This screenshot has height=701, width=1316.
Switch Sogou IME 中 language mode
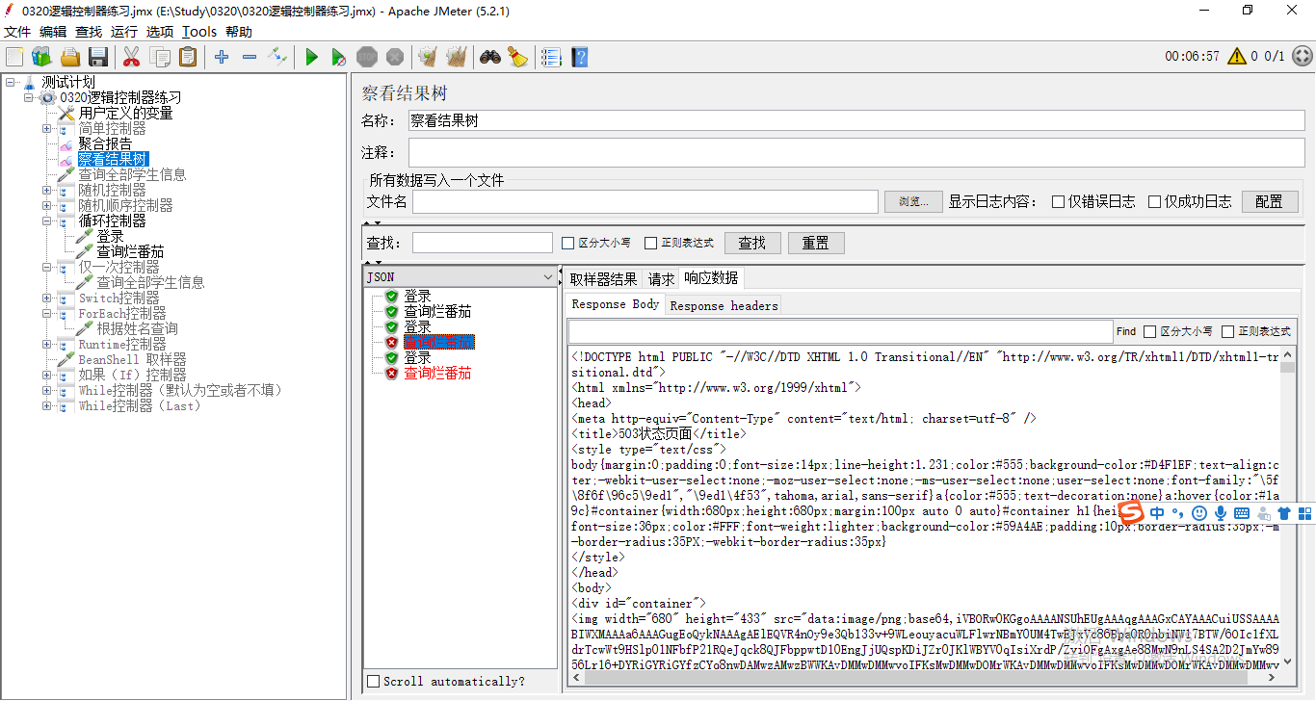tap(1157, 514)
